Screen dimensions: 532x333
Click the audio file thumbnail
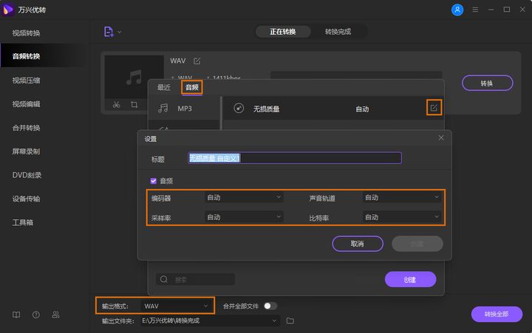(x=134, y=78)
